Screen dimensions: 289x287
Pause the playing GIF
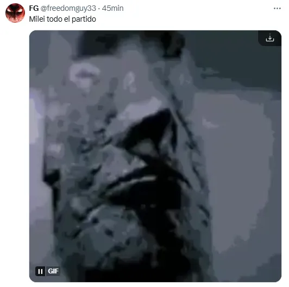(40, 271)
